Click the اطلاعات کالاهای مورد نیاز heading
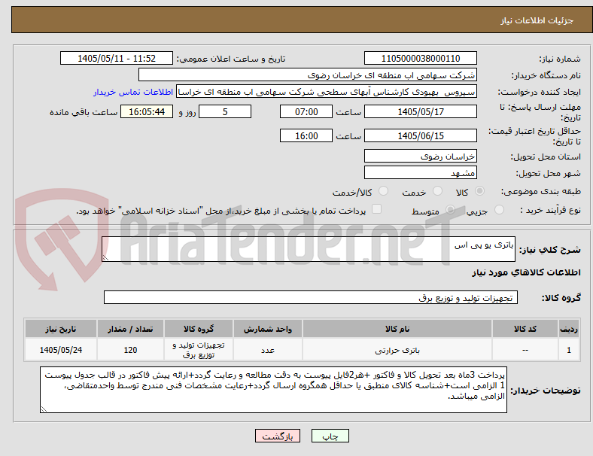The image size is (593, 456). click(526, 272)
